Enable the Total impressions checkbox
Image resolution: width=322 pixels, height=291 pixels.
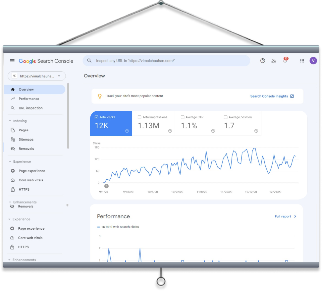click(139, 117)
